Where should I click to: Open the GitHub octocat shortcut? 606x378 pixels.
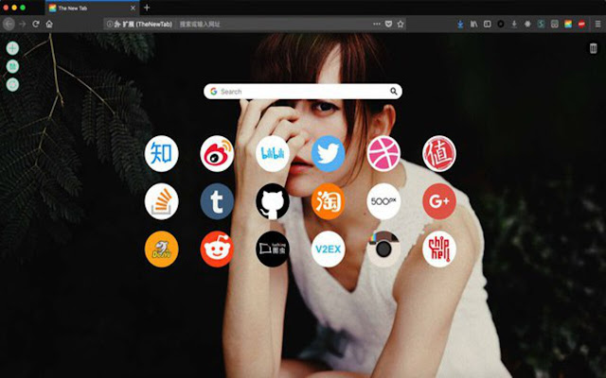273,201
